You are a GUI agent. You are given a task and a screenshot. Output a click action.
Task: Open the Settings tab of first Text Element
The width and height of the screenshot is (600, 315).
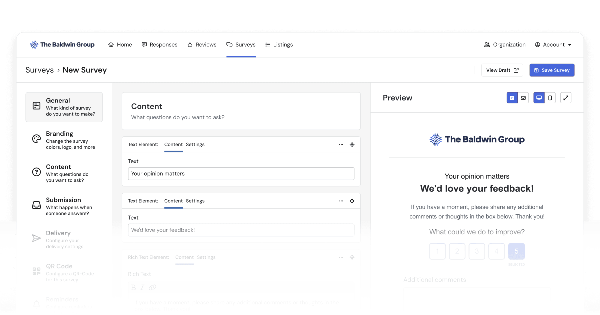pyautogui.click(x=195, y=144)
